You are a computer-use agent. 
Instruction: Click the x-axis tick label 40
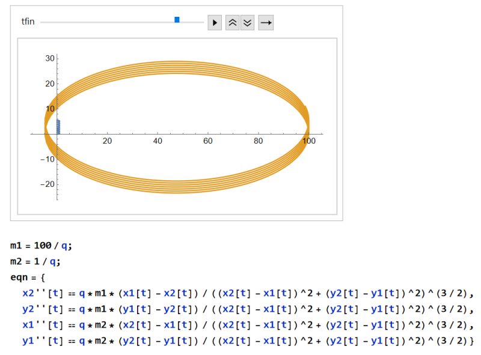click(x=158, y=141)
